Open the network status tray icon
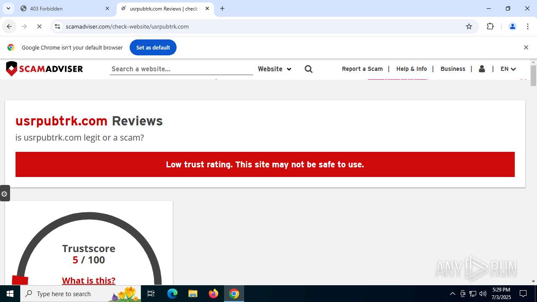537x302 pixels. pos(473,294)
